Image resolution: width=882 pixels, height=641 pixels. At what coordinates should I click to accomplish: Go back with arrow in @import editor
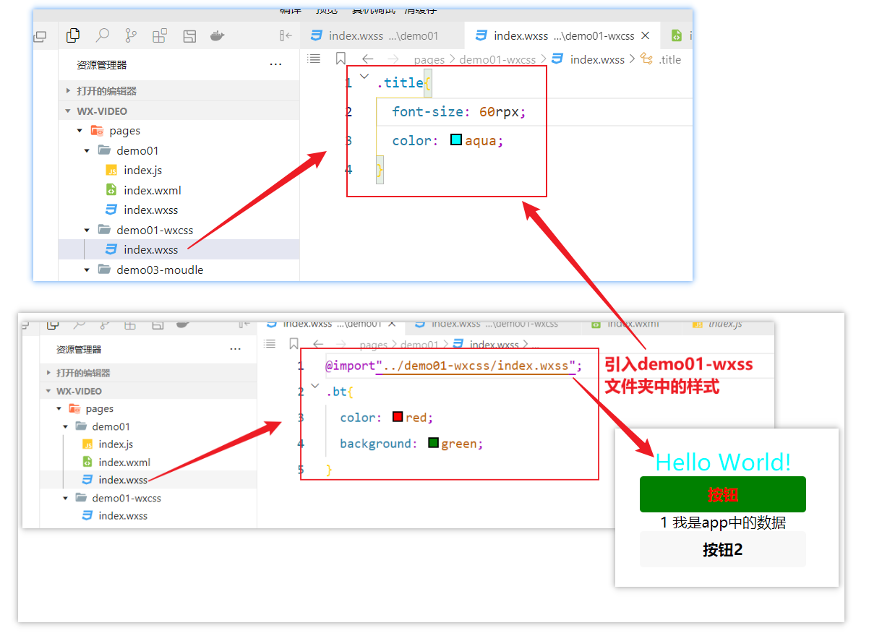point(318,344)
